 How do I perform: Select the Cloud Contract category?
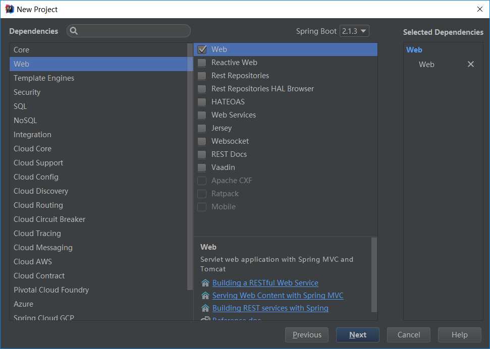98,276
